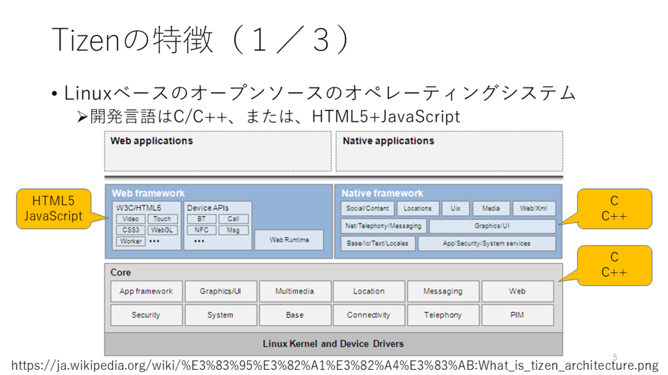Click the "Base/Io/Text/Locales" box

pyautogui.click(x=378, y=243)
